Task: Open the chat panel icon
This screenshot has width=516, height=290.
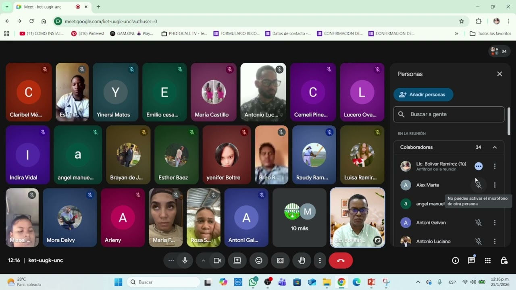Action: [472, 261]
